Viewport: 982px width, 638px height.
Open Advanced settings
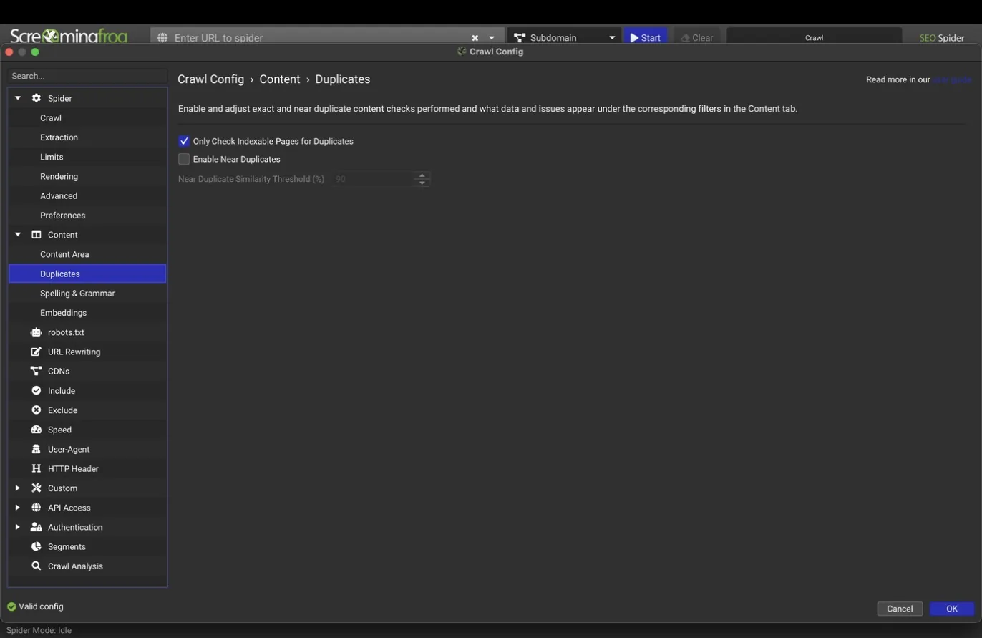click(x=59, y=195)
